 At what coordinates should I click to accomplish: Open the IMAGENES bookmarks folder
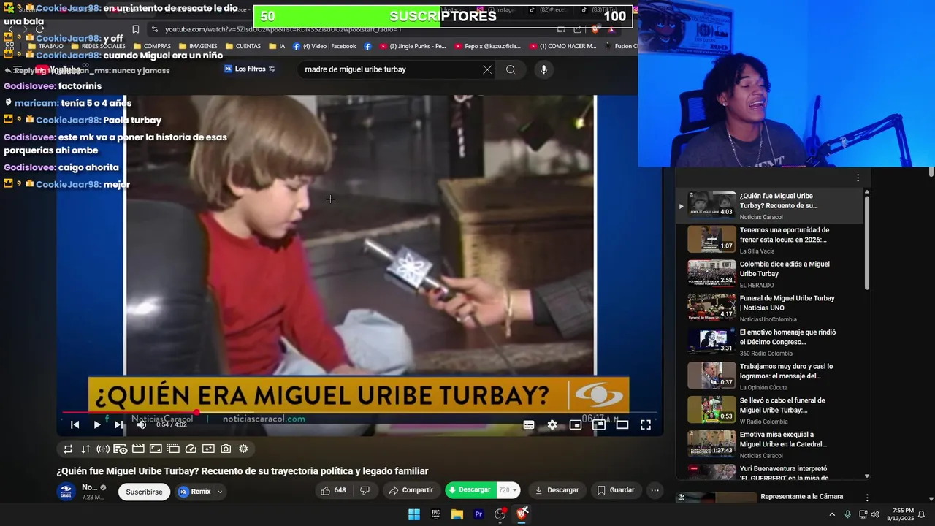click(x=197, y=46)
